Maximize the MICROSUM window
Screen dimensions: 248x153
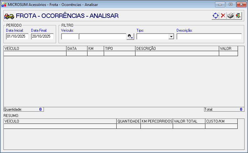click(230, 4)
